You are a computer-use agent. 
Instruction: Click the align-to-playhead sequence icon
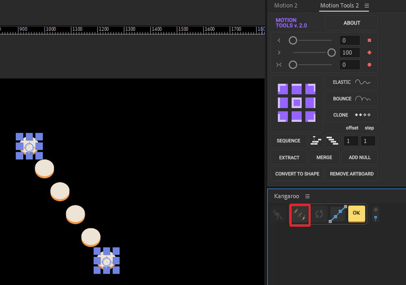tap(316, 141)
